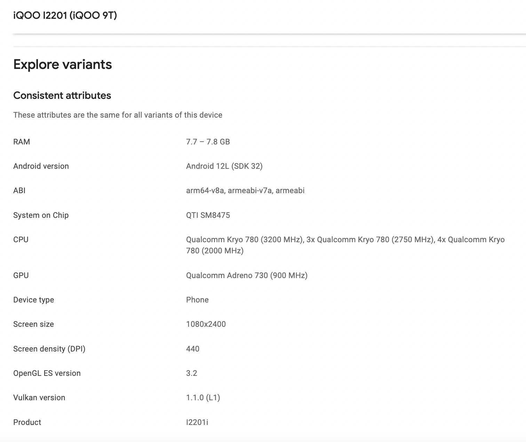Click the 1080x2400 screen size value

[x=206, y=324]
